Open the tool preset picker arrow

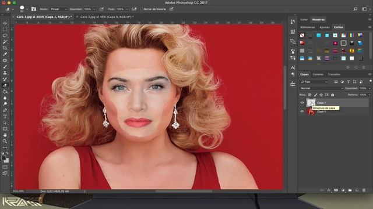point(13,9)
